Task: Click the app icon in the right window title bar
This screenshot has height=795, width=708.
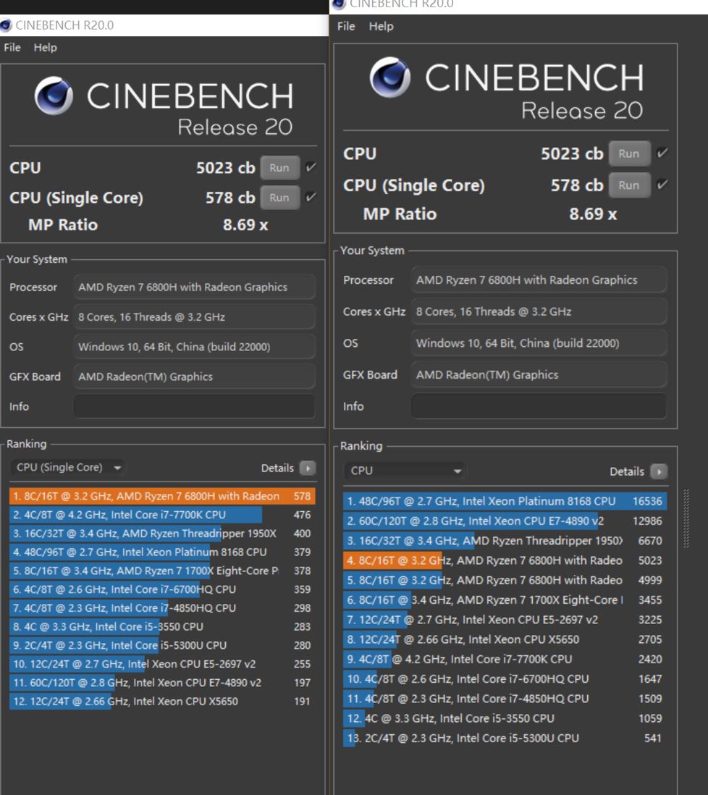Action: (x=339, y=4)
